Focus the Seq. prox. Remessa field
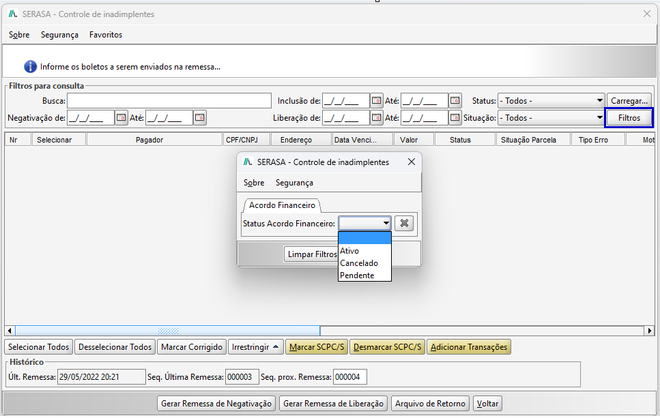660x418 pixels. [x=349, y=377]
